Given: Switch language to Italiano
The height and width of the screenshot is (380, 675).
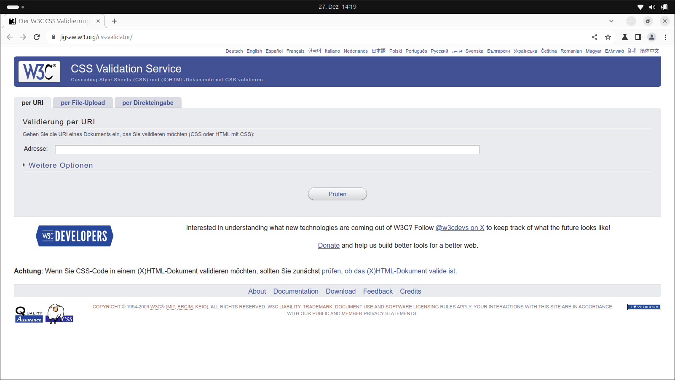Looking at the screenshot, I should pyautogui.click(x=332, y=51).
